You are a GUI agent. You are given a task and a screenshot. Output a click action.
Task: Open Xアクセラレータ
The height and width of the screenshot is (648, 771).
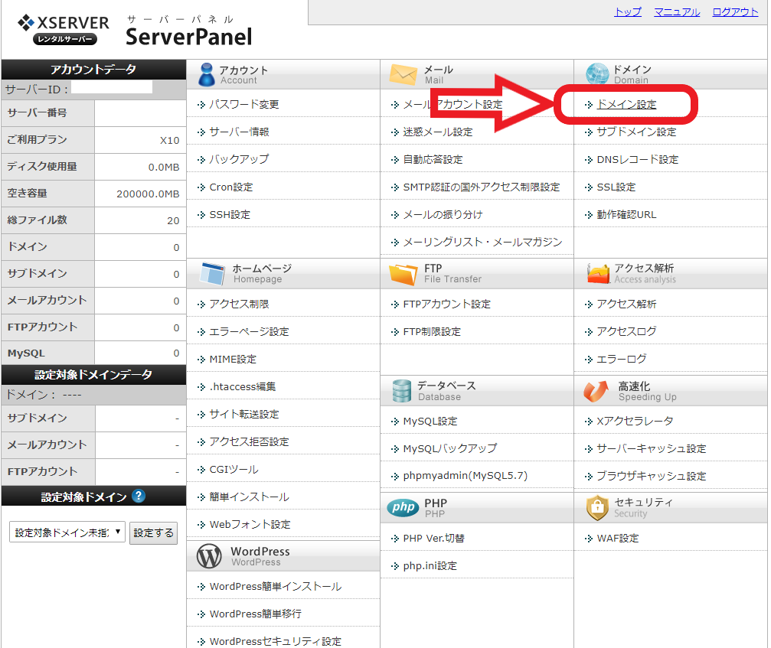point(635,421)
